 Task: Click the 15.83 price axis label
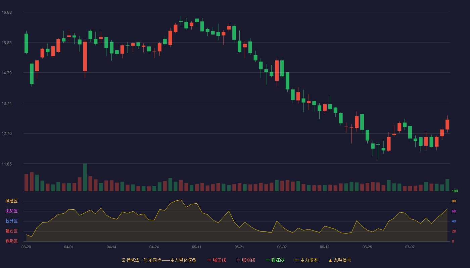[x=6, y=43]
